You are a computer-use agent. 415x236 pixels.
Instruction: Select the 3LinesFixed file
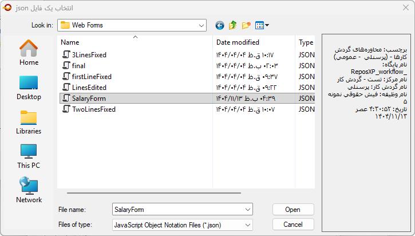pyautogui.click(x=89, y=55)
